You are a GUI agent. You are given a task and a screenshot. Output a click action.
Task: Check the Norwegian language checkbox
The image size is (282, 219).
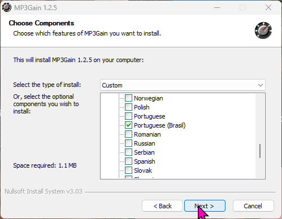point(128,98)
